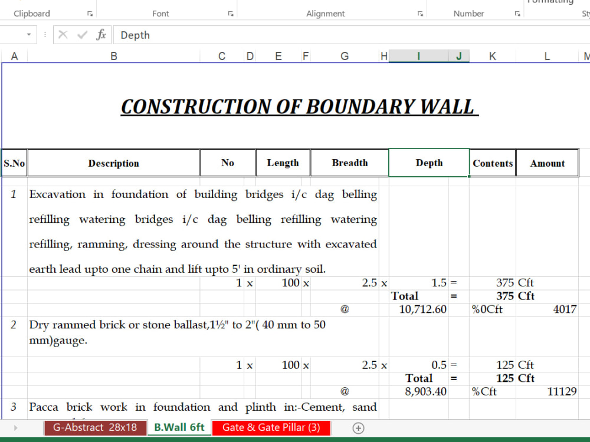Open the Alignment settings dialog launcher
This screenshot has width=590, height=442.
point(420,14)
